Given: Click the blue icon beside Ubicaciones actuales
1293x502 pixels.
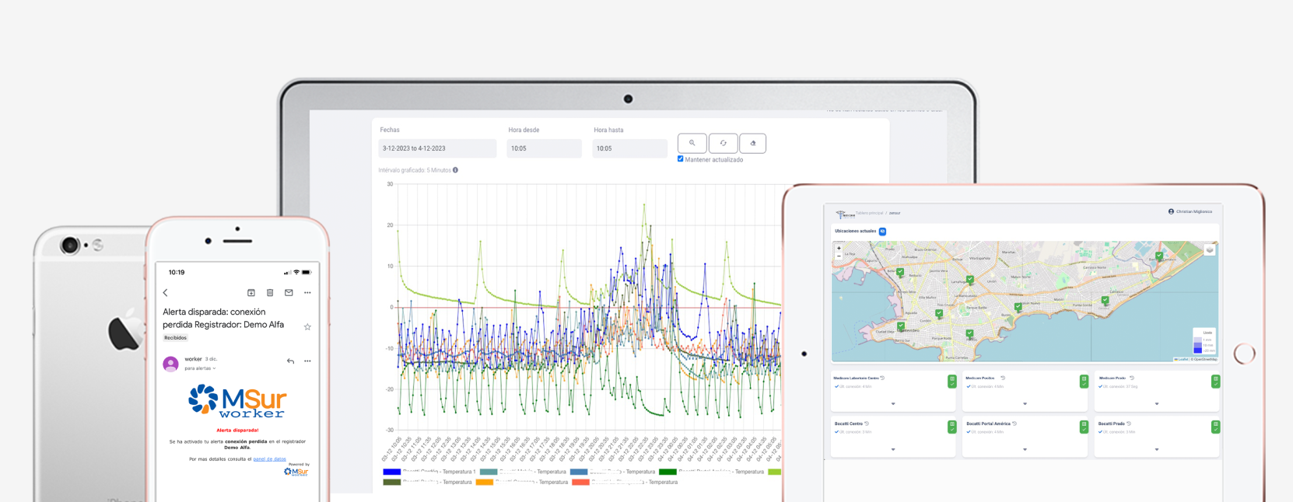Looking at the screenshot, I should (x=882, y=231).
